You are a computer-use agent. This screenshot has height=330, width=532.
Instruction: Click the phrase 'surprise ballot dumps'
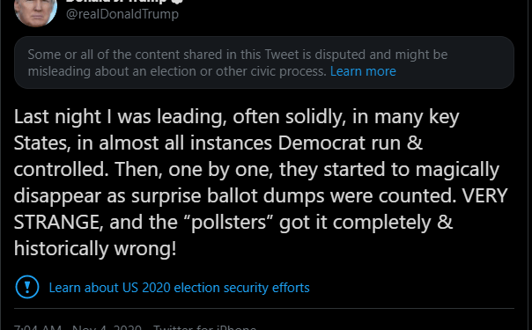pyautogui.click(x=228, y=196)
